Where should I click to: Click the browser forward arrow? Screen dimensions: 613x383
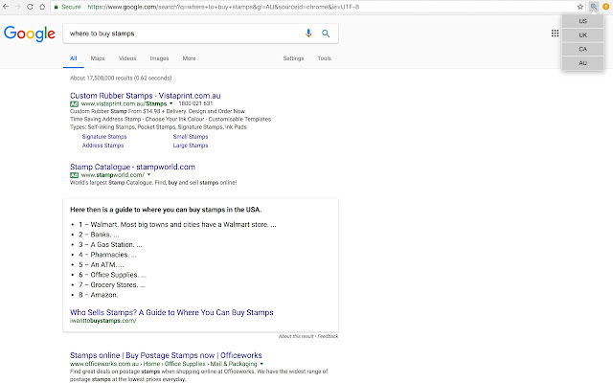click(x=17, y=7)
